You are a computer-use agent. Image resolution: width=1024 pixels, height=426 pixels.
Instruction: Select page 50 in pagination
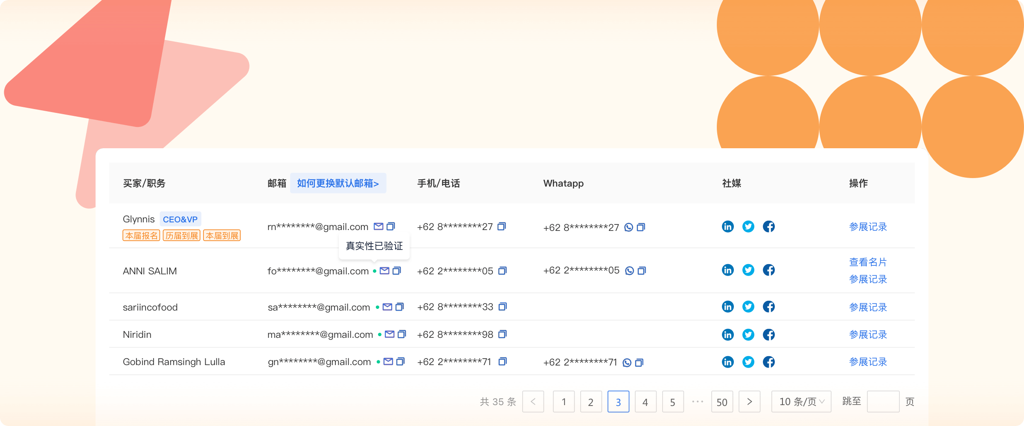tap(722, 401)
